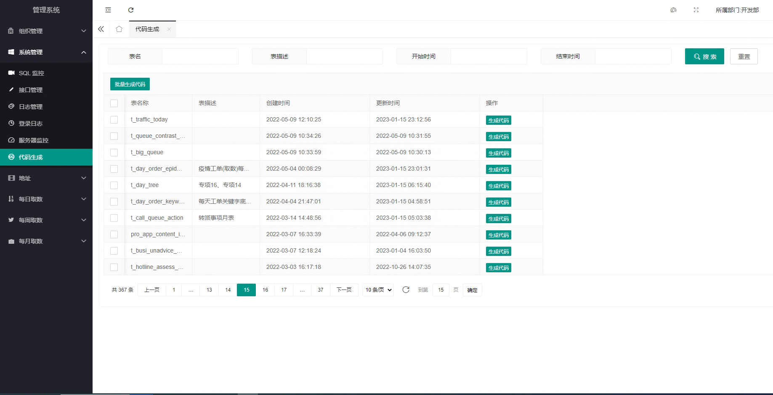The height and width of the screenshot is (395, 773).
Task: Open the 登录日志 menu item
Action: (46, 124)
